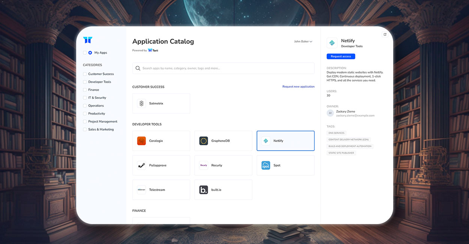
Task: Check the Sales & Marketing category filter
Action: [85, 129]
